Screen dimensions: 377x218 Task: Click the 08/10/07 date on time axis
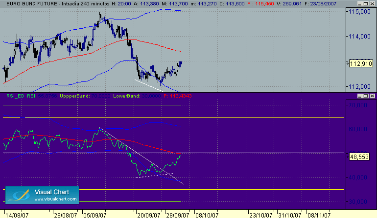tap(207, 215)
